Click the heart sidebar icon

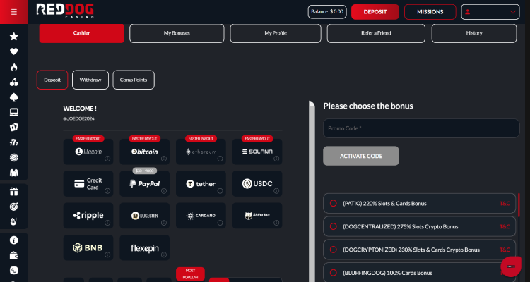coord(14,51)
